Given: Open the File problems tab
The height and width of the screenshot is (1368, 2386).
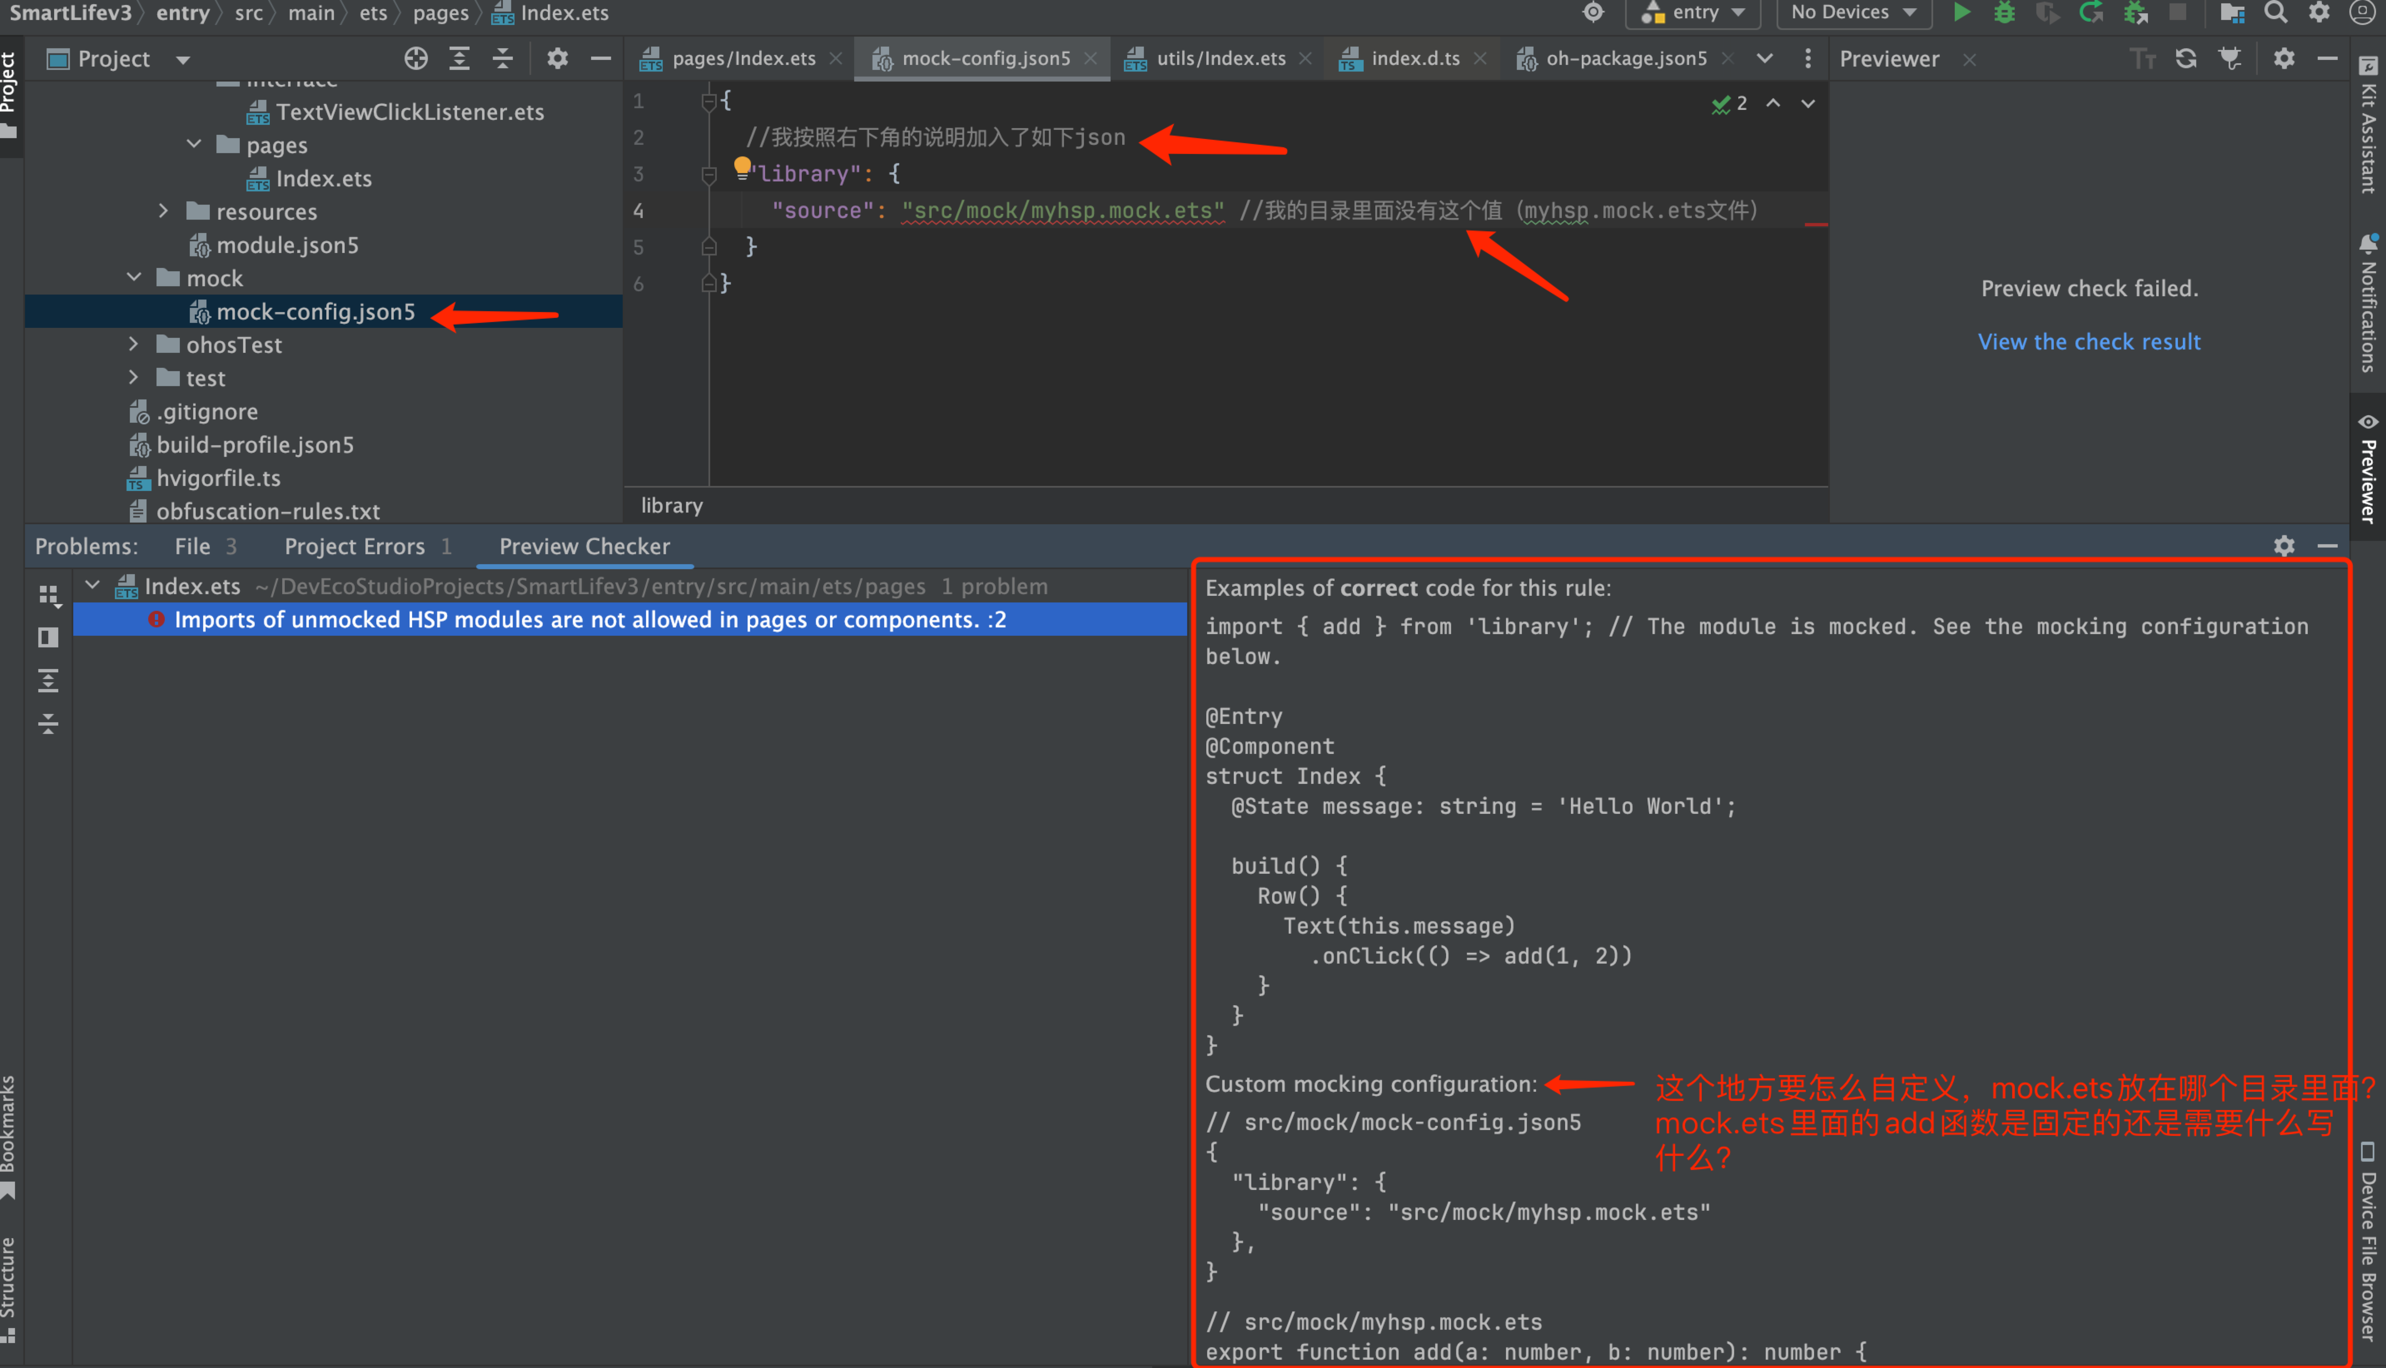Looking at the screenshot, I should pos(205,546).
